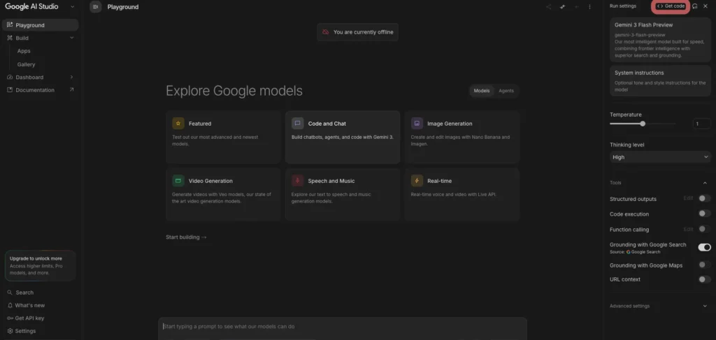Click the share prompt icon in top bar
This screenshot has width=716, height=340.
548,7
